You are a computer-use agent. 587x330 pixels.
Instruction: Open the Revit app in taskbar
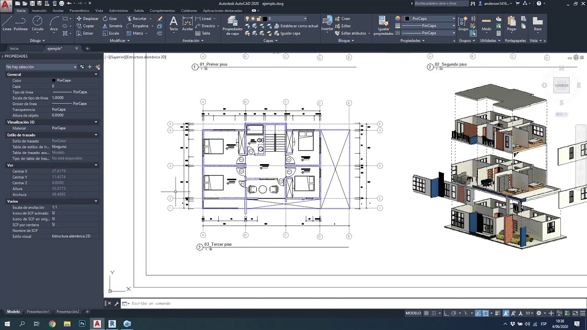(112, 324)
